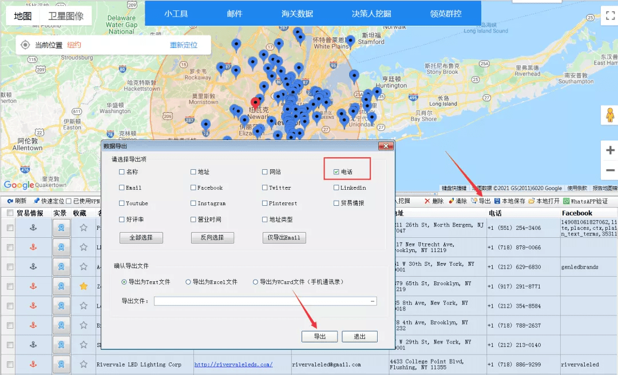Open file browser via the ellipsis button
Image resolution: width=618 pixels, height=375 pixels.
pyautogui.click(x=373, y=301)
